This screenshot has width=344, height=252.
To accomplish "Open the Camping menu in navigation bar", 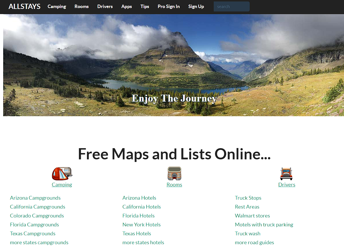I will point(57,7).
